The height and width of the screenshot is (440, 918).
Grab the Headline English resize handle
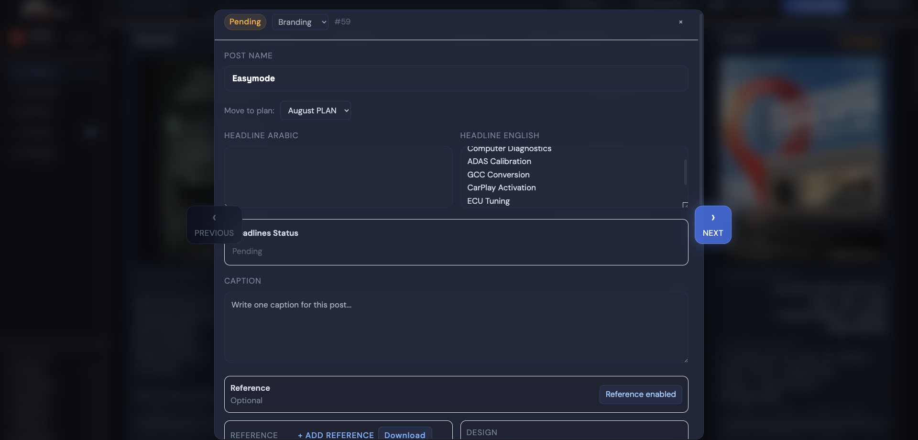[x=685, y=205]
